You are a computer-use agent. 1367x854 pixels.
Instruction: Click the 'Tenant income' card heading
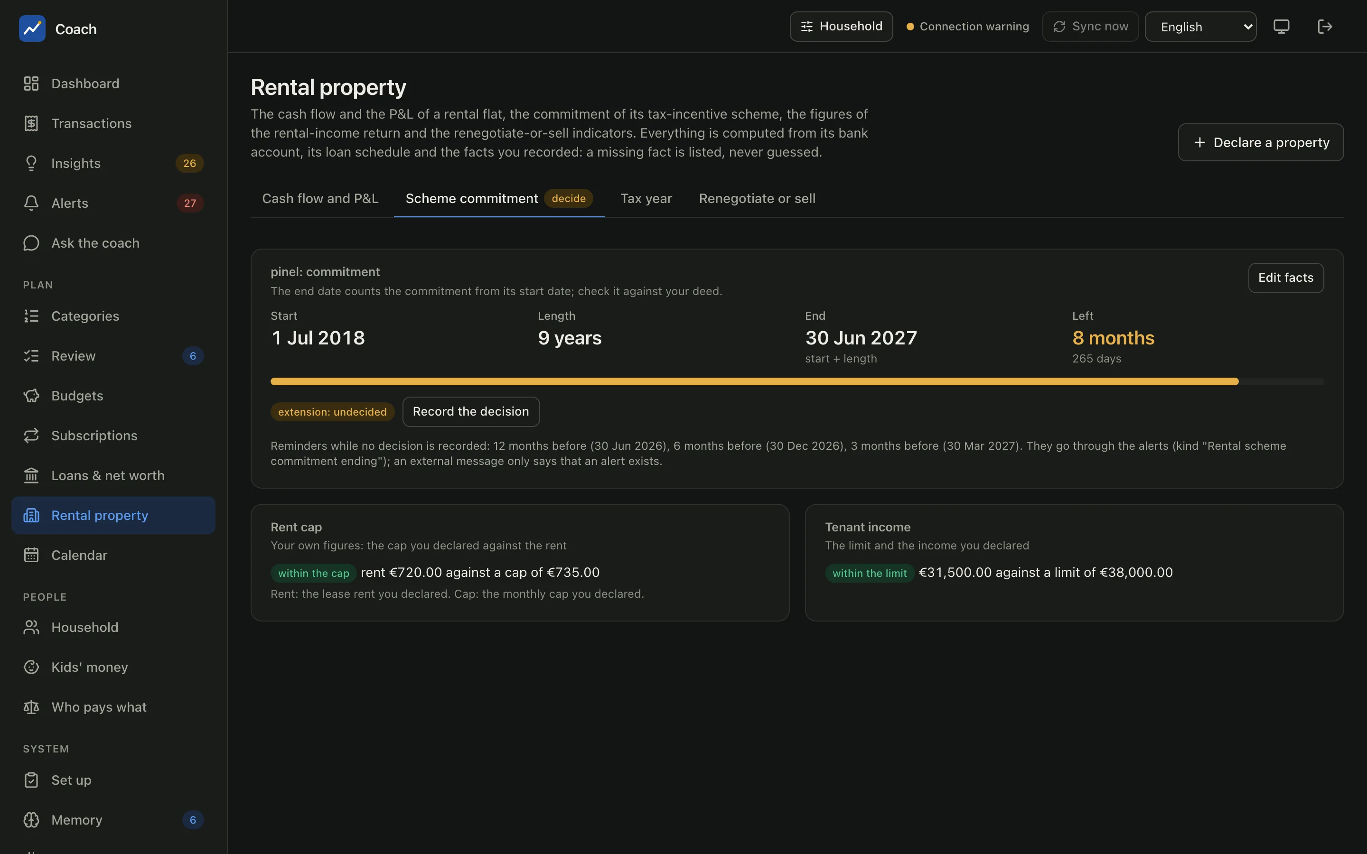tap(868, 527)
